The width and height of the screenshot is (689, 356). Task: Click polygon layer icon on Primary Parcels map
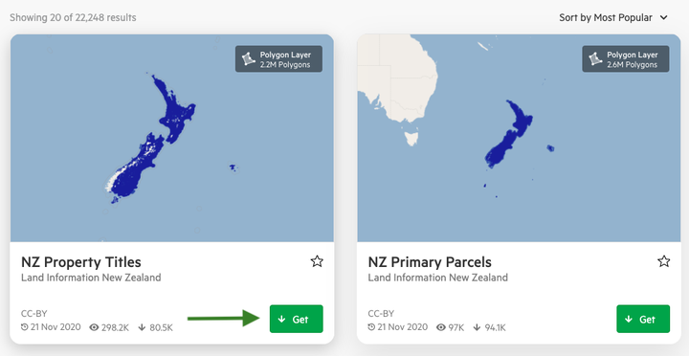click(596, 59)
